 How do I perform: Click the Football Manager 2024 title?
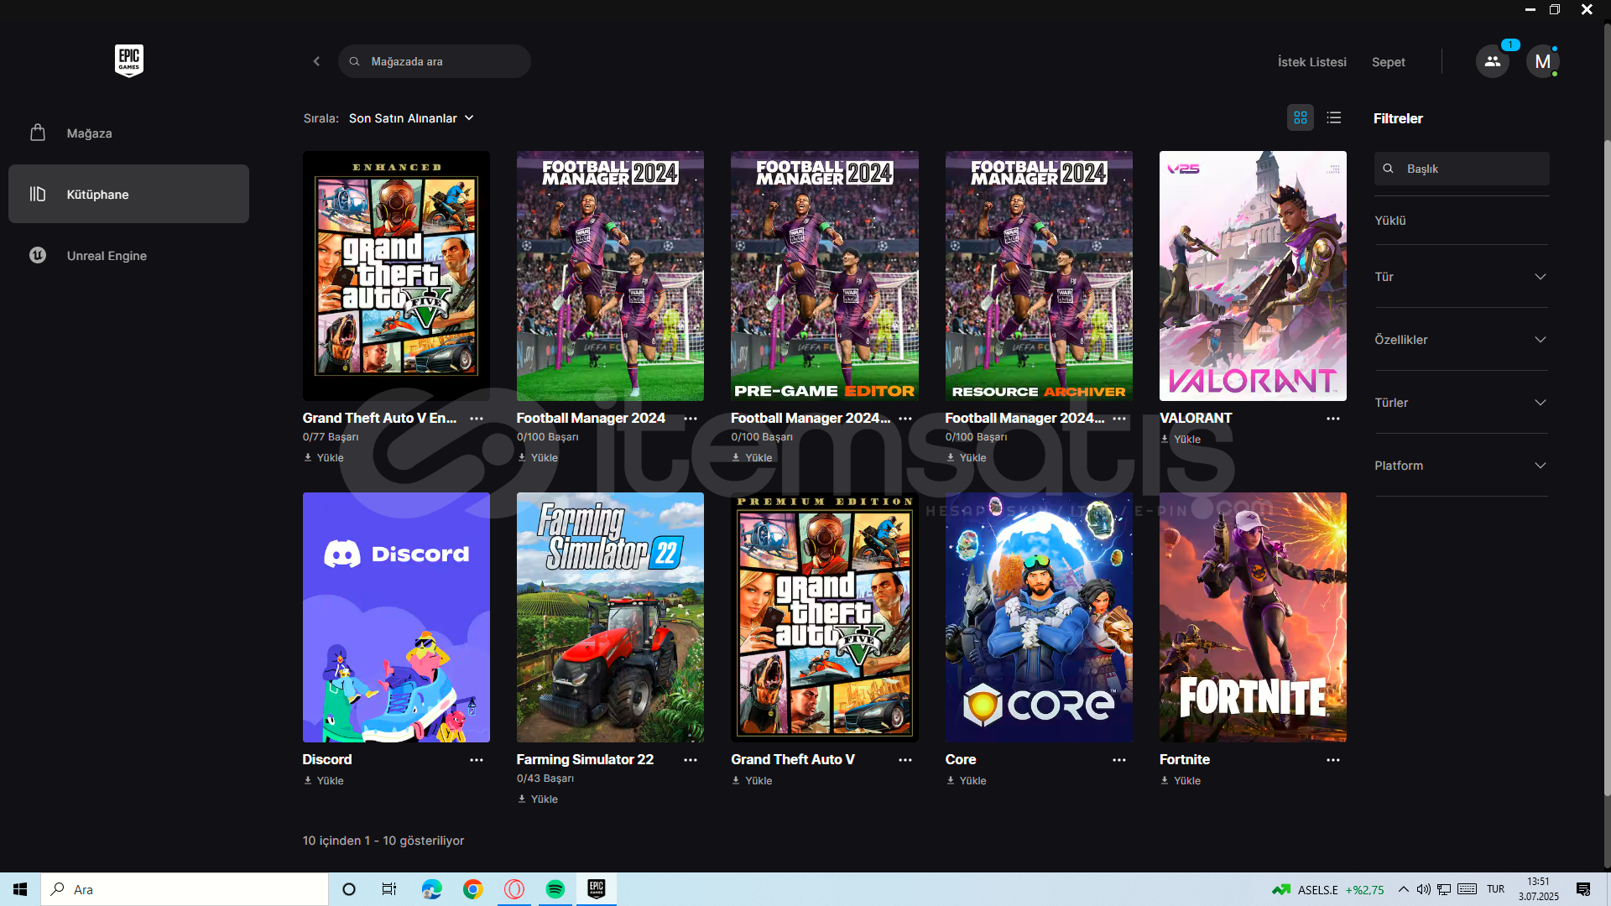click(591, 418)
